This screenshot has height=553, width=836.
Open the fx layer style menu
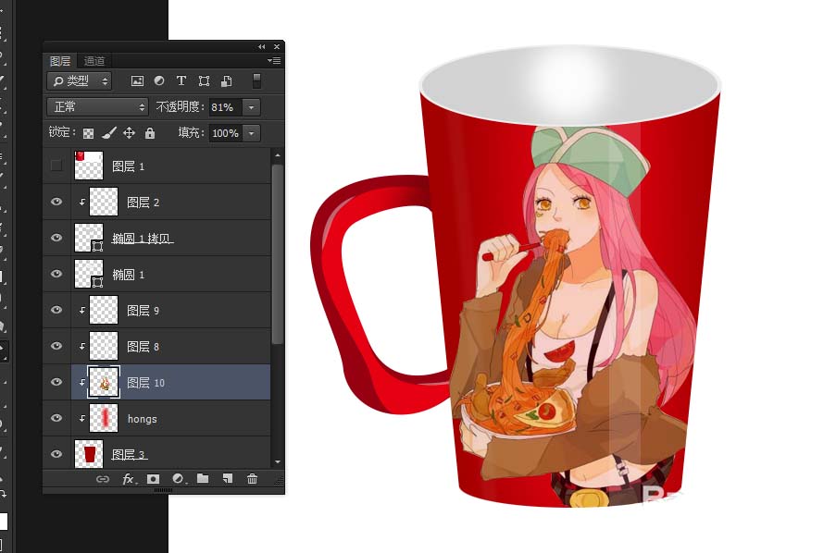(129, 479)
